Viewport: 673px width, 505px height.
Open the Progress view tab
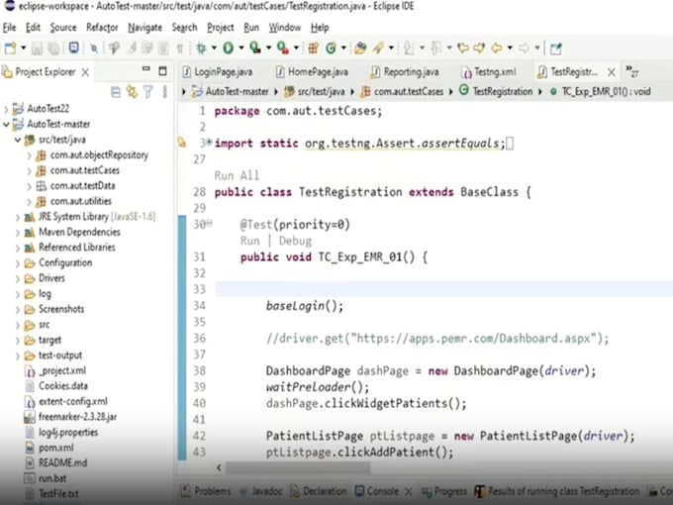tap(444, 491)
